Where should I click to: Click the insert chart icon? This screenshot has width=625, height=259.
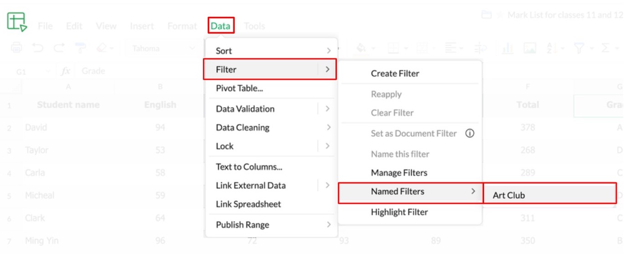click(x=507, y=48)
